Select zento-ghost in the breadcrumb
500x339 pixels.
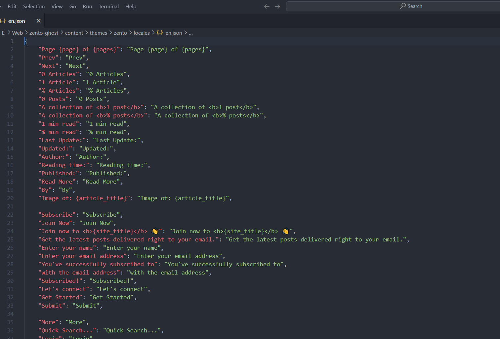click(44, 33)
